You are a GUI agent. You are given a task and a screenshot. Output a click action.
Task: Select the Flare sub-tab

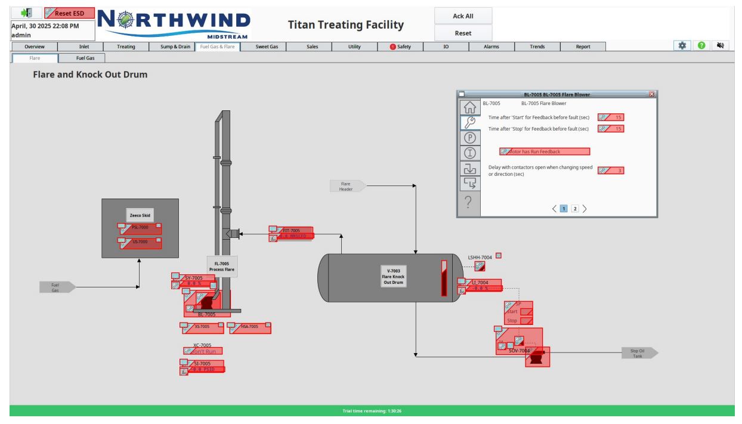point(35,58)
